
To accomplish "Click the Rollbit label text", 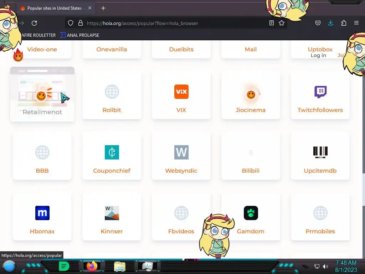I will (112, 110).
